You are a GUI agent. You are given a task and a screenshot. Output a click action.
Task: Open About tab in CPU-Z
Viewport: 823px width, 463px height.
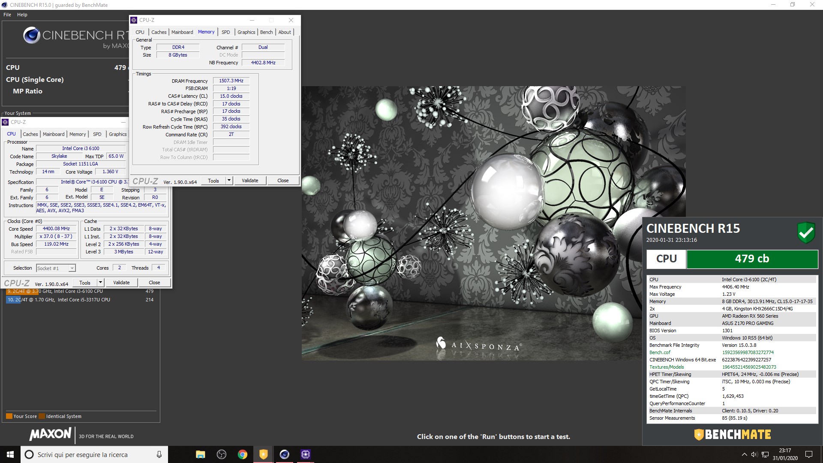[x=285, y=32]
